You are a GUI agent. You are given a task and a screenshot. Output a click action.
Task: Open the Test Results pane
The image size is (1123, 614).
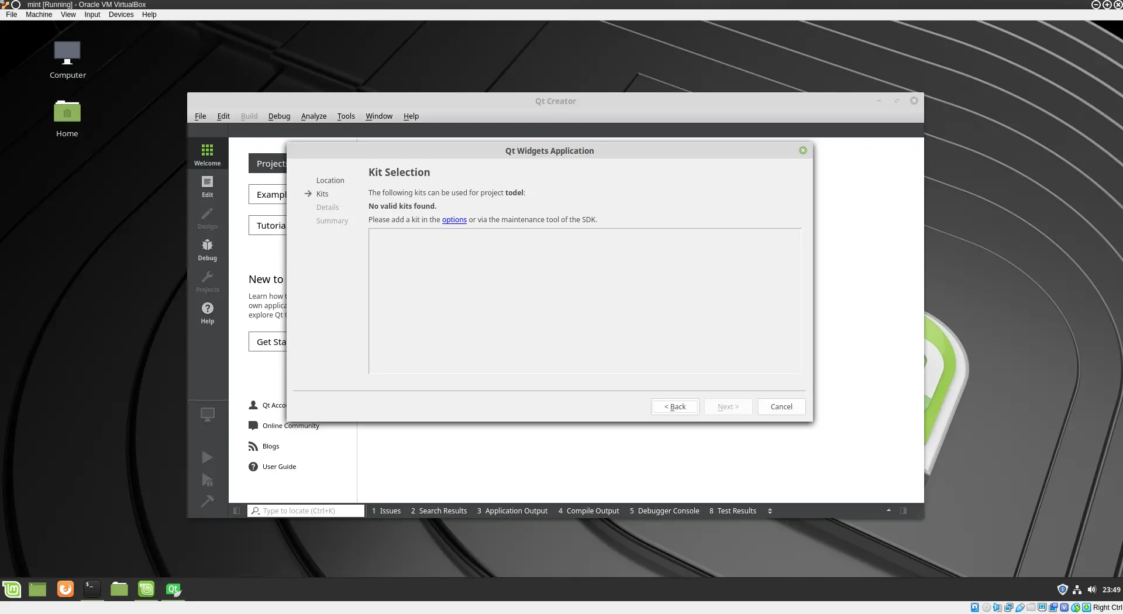(733, 511)
